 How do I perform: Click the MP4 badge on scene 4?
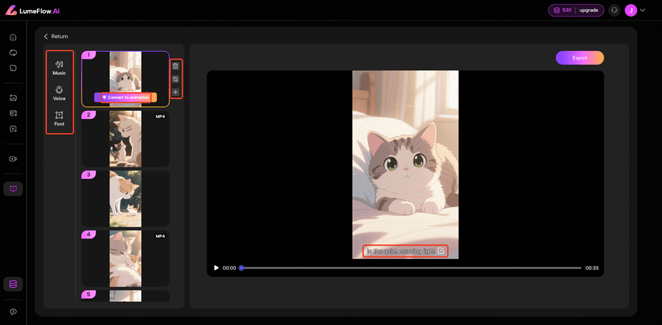160,236
